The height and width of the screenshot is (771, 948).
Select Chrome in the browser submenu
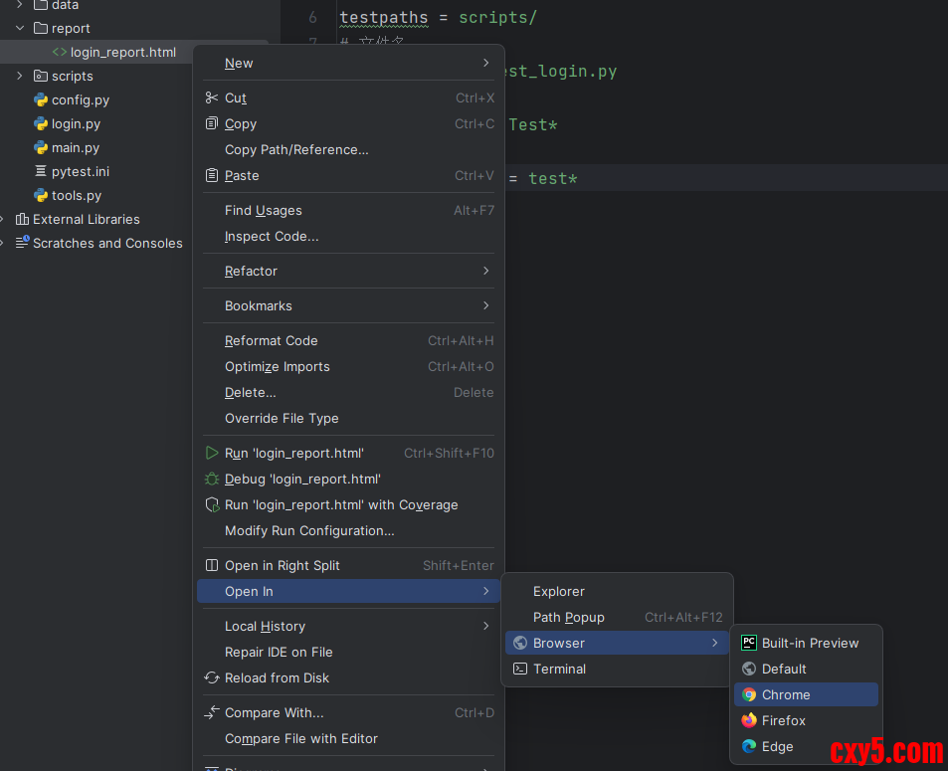coord(785,694)
